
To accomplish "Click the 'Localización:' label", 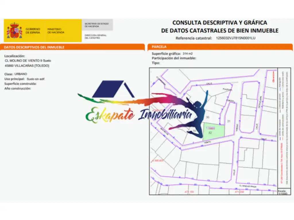I will (15, 56).
